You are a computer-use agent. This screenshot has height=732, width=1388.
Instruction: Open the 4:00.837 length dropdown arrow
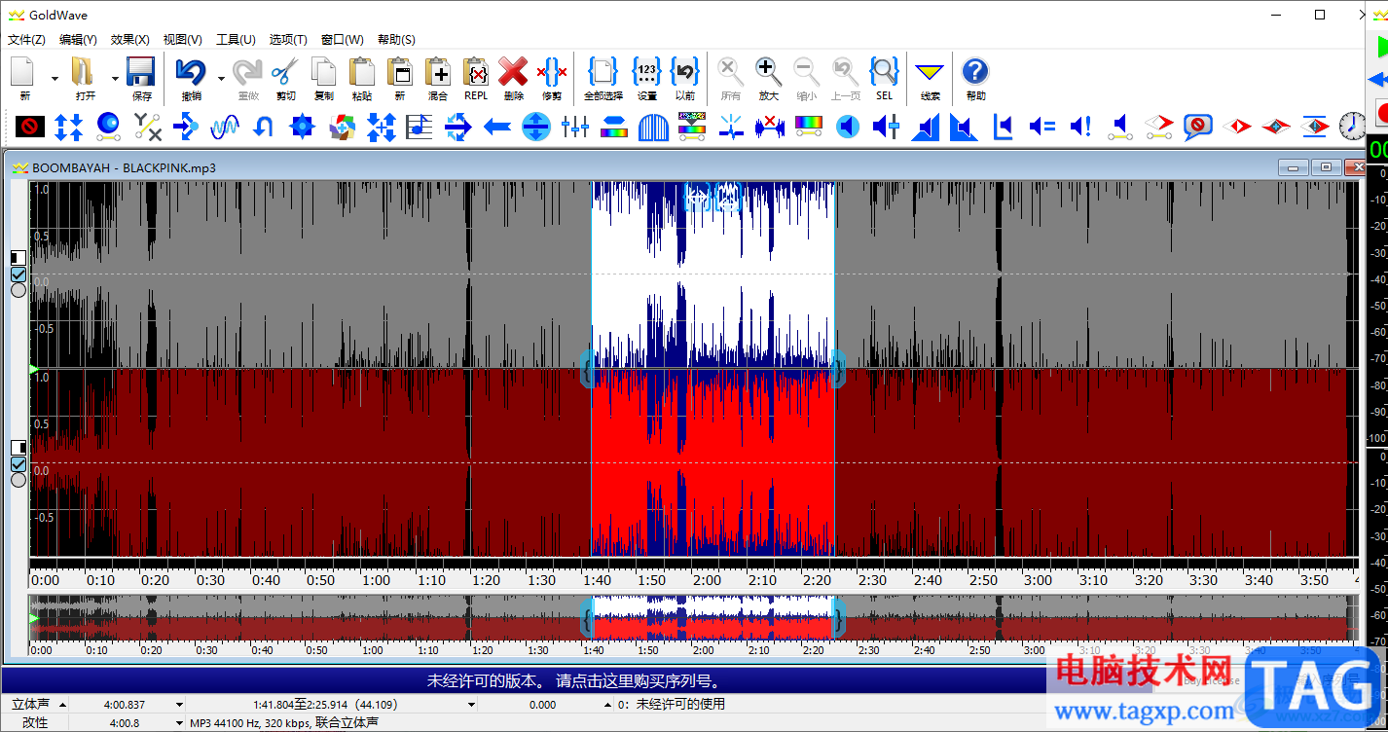(179, 705)
